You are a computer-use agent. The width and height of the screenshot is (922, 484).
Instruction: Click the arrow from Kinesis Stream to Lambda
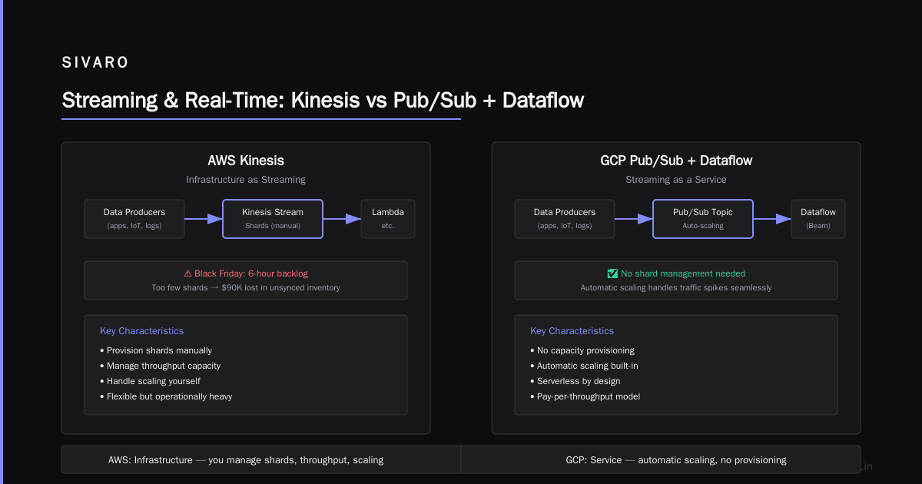pos(342,219)
